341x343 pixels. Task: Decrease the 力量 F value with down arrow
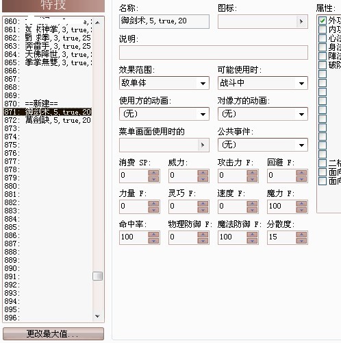click(x=153, y=210)
